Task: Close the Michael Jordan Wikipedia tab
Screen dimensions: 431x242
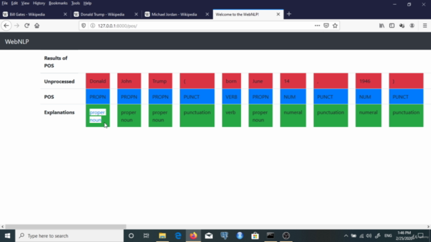Action: [x=207, y=14]
